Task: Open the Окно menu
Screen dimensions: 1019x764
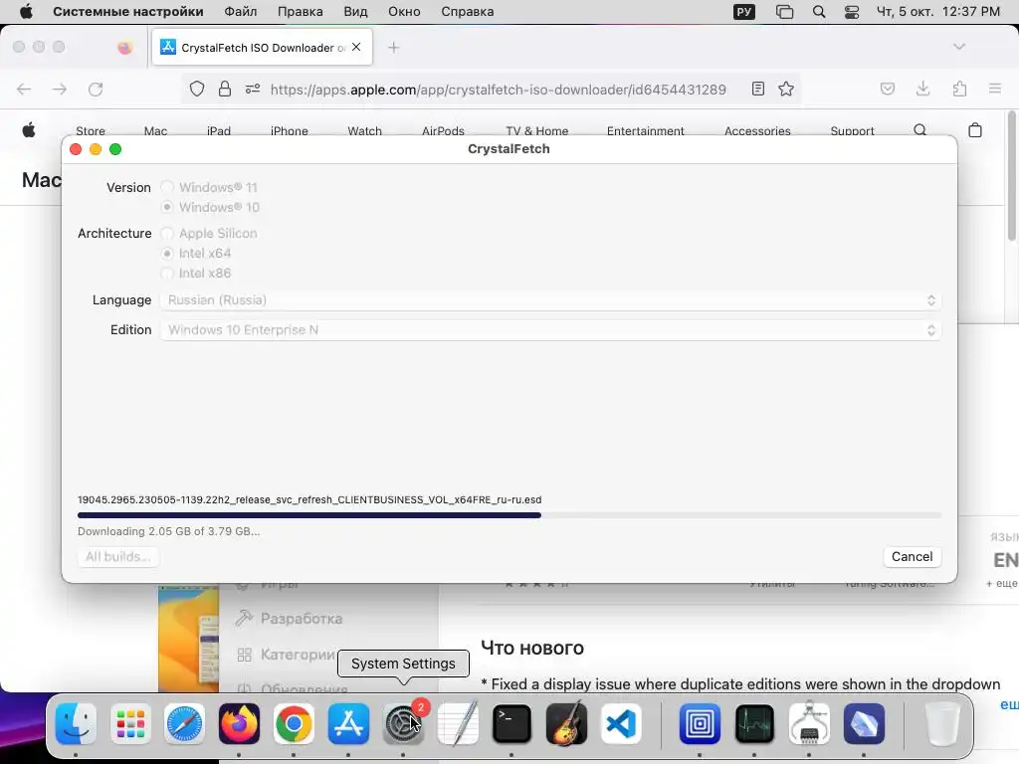Action: [x=404, y=12]
